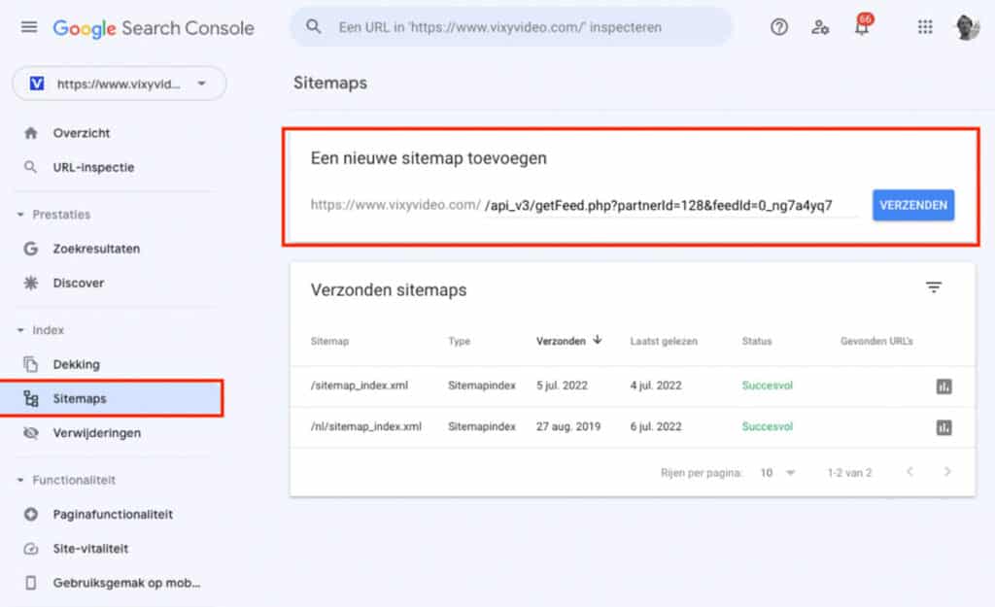
Task: Open Paginafunctionaliteit report
Action: (x=112, y=515)
